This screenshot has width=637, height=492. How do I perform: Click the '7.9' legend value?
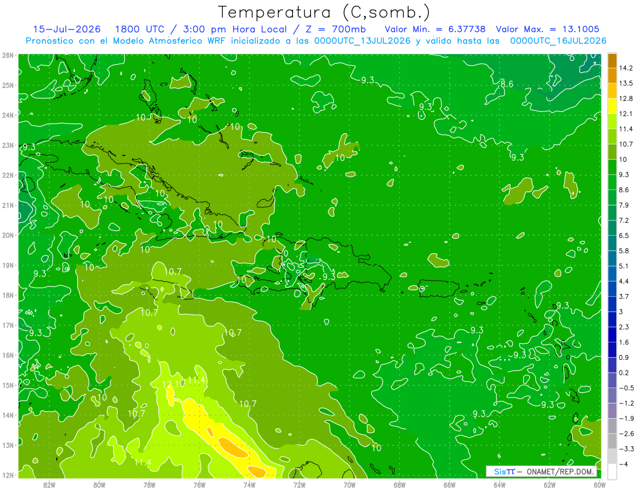pyautogui.click(x=624, y=205)
